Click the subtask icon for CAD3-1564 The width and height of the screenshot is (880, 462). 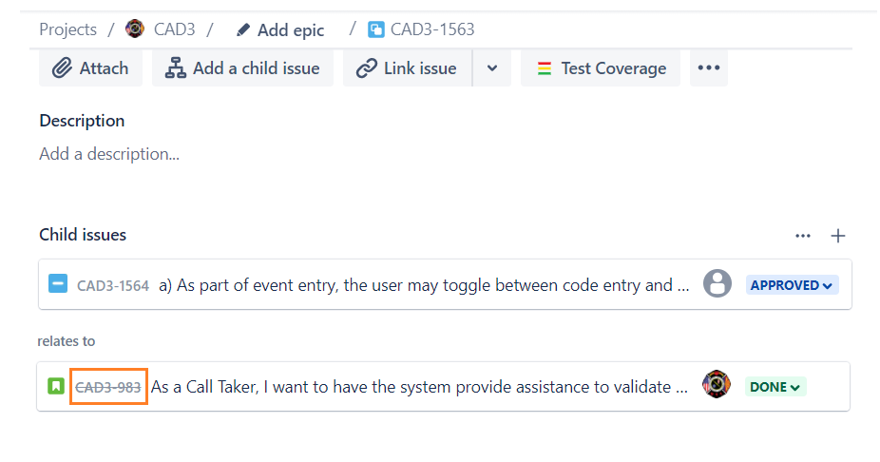pyautogui.click(x=58, y=284)
